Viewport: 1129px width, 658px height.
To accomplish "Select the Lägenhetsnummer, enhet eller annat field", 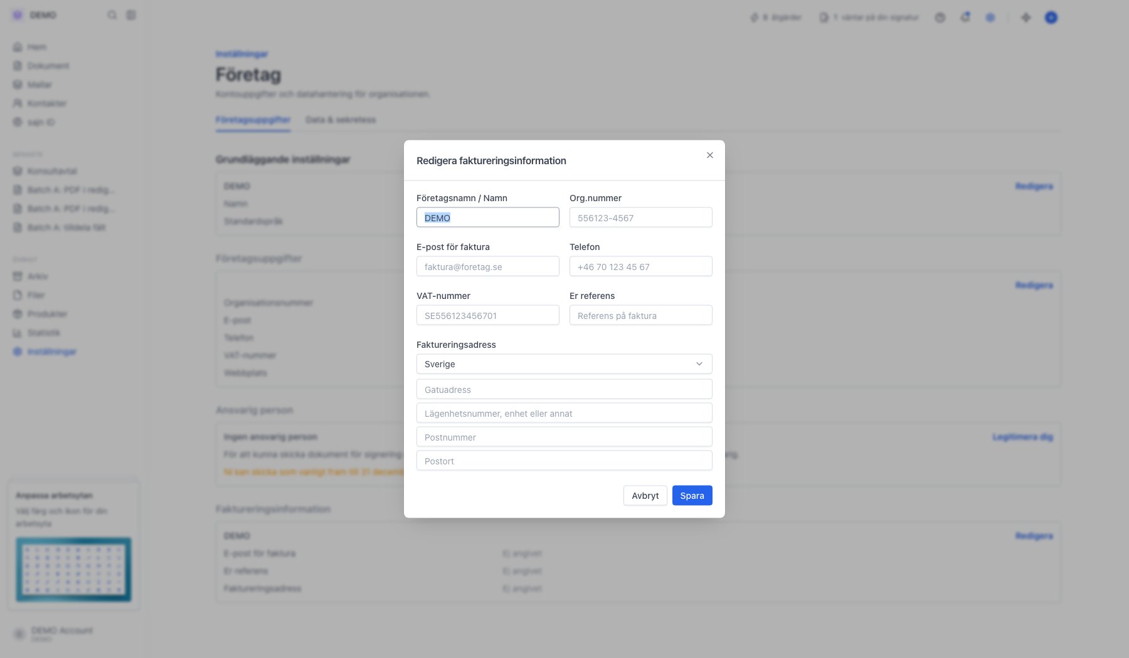I will click(x=564, y=413).
